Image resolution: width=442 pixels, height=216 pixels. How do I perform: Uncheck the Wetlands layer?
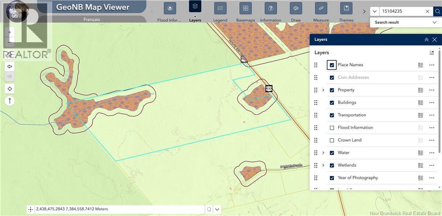pos(332,165)
